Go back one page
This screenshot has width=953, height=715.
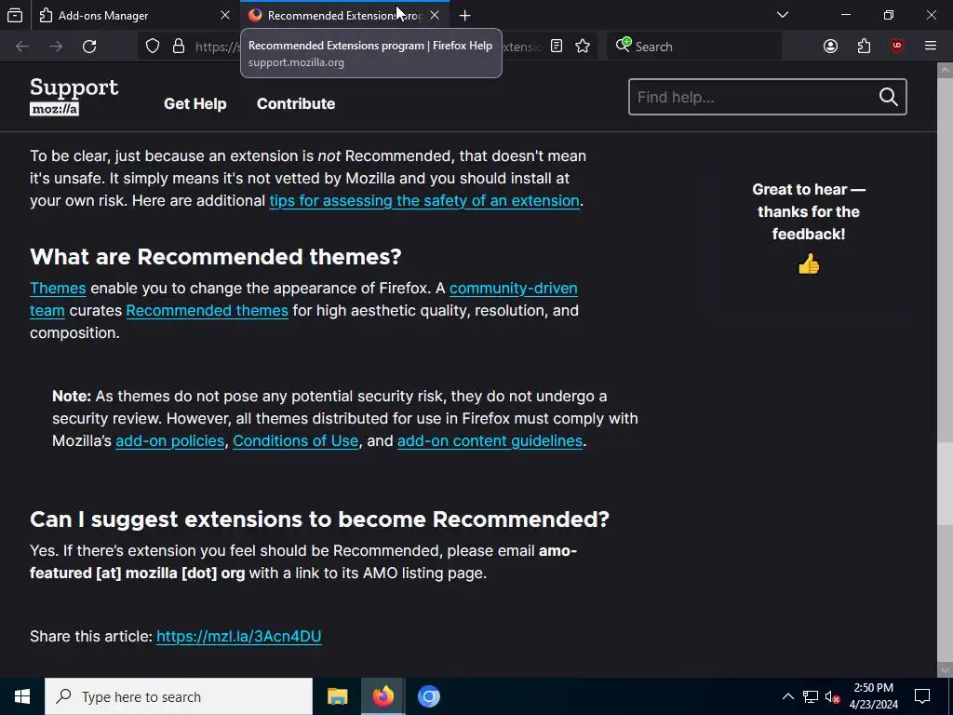22,47
